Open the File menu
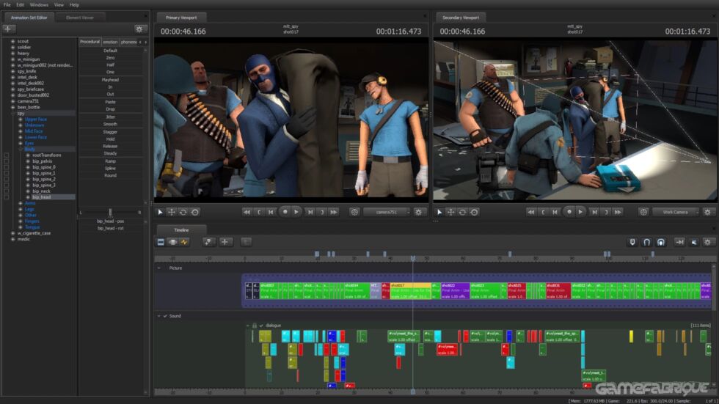Screen dimensions: 719x404 [x=7, y=4]
